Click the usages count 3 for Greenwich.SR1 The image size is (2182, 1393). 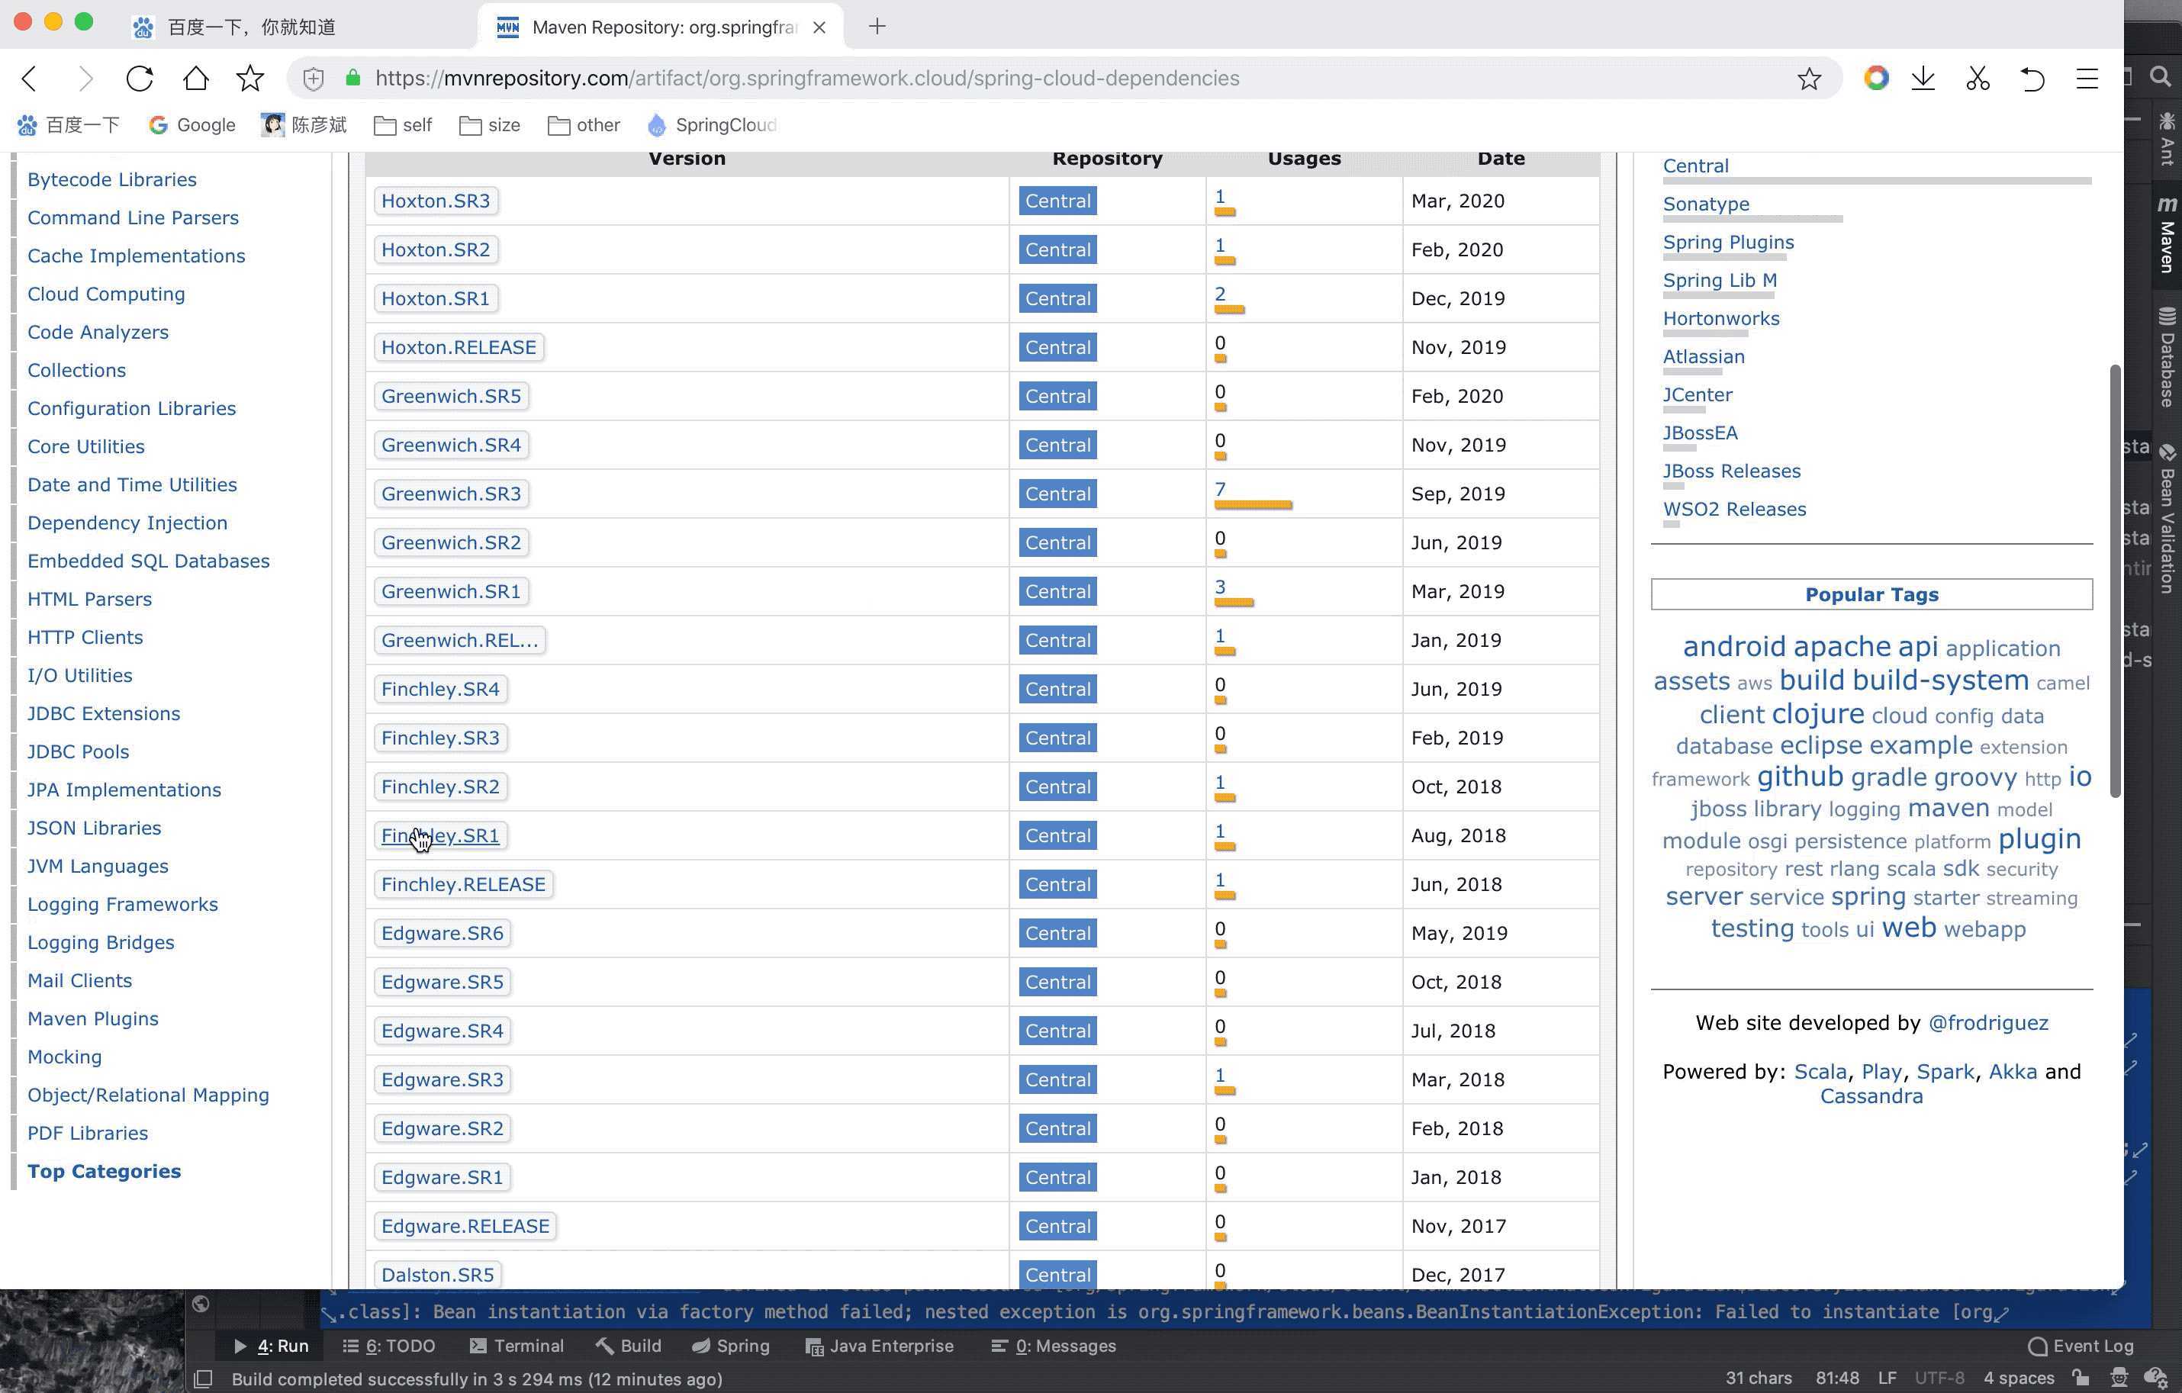[x=1221, y=587]
